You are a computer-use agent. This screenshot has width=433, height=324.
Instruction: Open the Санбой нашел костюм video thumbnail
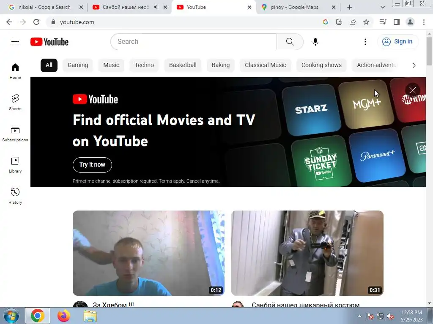(307, 253)
